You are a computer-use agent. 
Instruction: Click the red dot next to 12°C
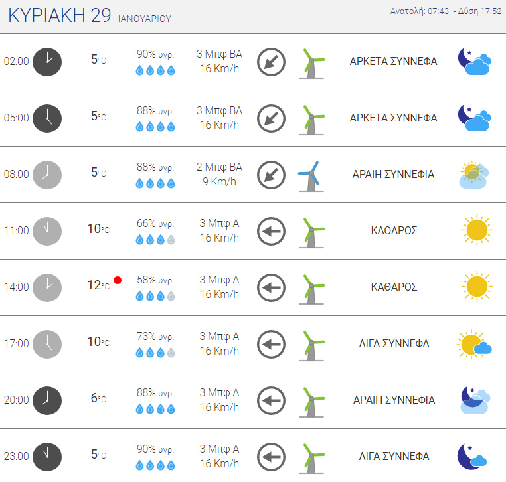(x=118, y=280)
